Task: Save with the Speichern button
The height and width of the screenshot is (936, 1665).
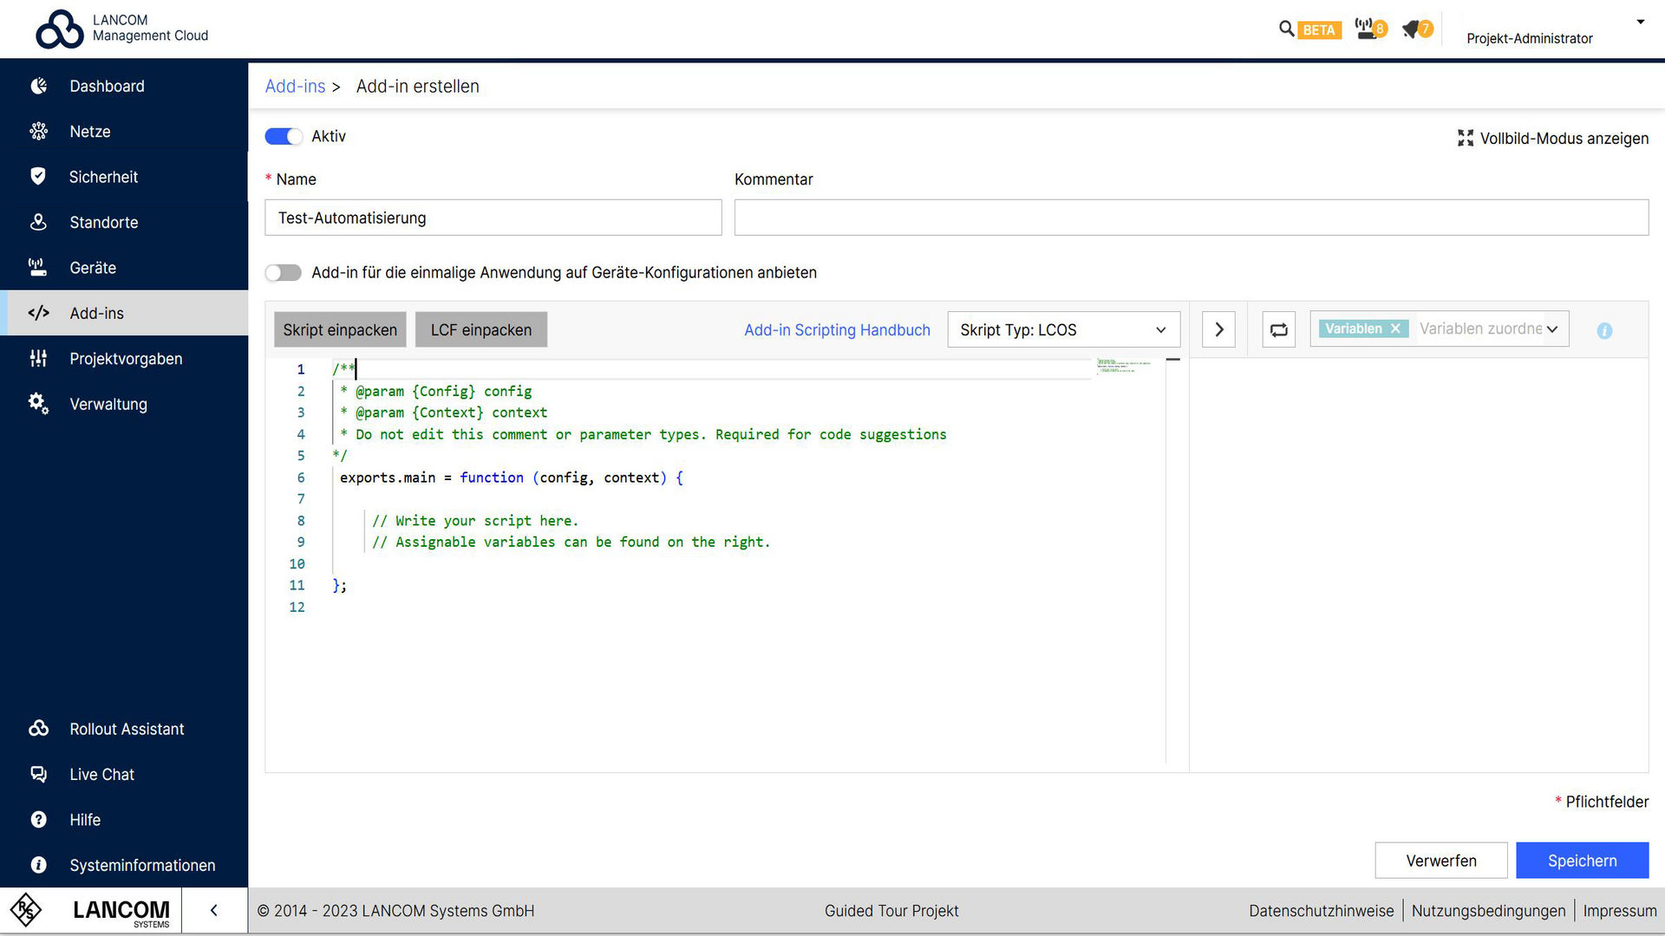Action: point(1582,860)
